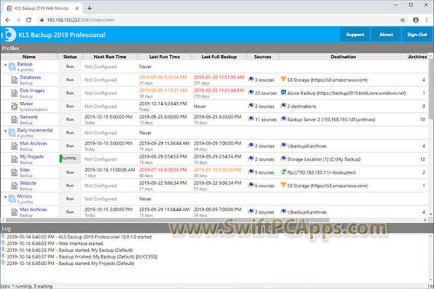Image resolution: width=434 pixels, height=289 pixels.
Task: Run the Network backup profile
Action: coord(70,119)
